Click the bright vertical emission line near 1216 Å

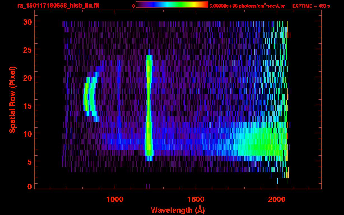(x=149, y=108)
